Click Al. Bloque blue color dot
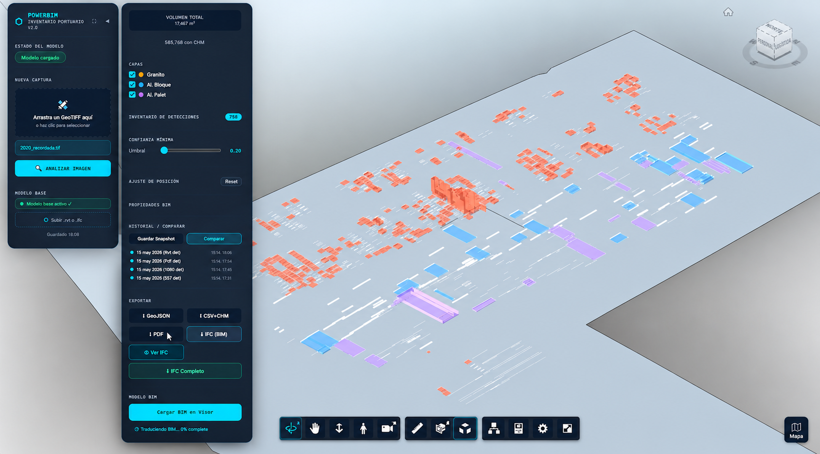The height and width of the screenshot is (454, 820). (x=141, y=85)
